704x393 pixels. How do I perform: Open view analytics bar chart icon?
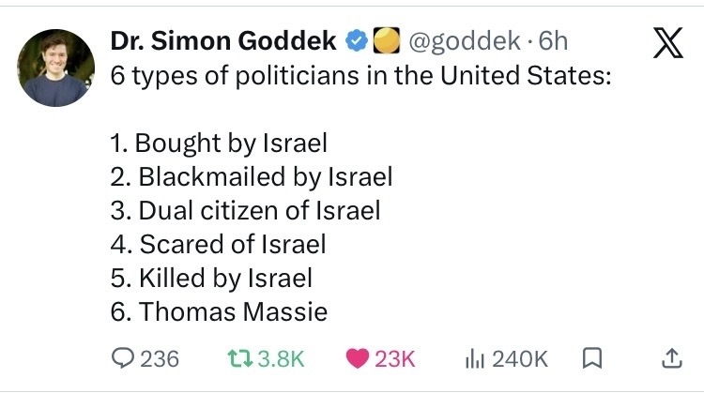(x=477, y=357)
